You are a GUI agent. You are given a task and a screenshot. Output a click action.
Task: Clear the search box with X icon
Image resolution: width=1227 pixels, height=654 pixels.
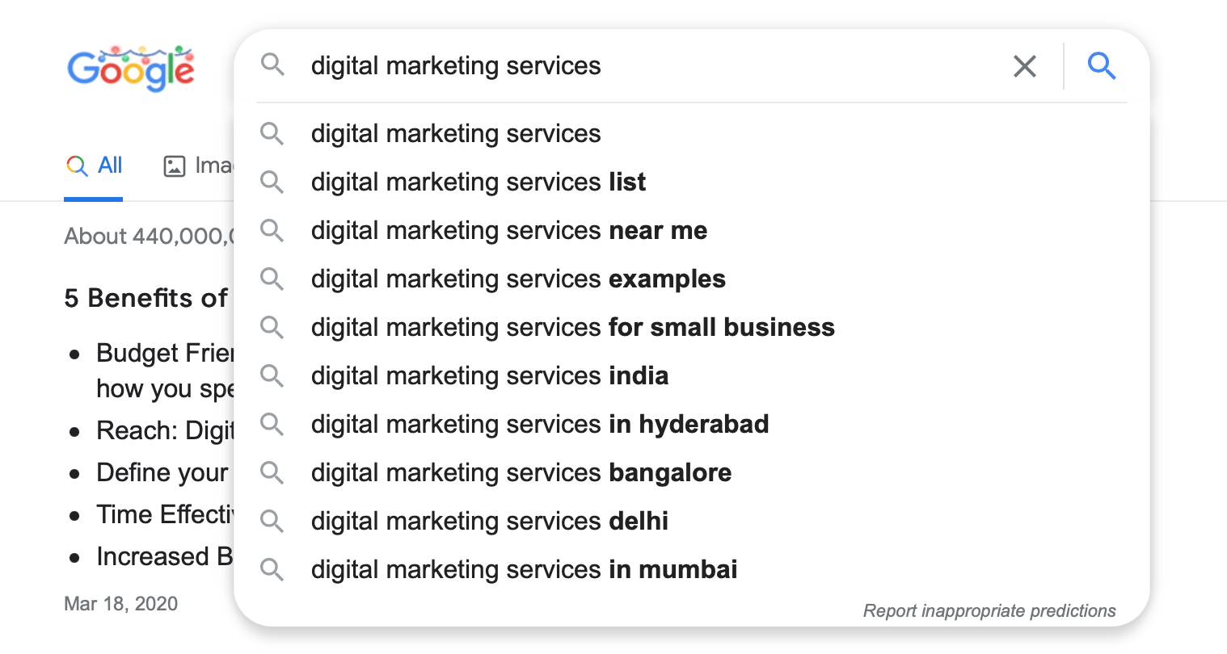(x=1024, y=66)
